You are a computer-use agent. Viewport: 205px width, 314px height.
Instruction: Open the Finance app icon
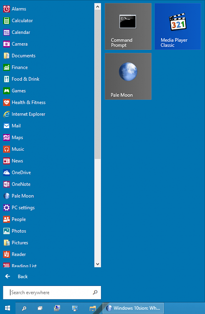pos(6,67)
